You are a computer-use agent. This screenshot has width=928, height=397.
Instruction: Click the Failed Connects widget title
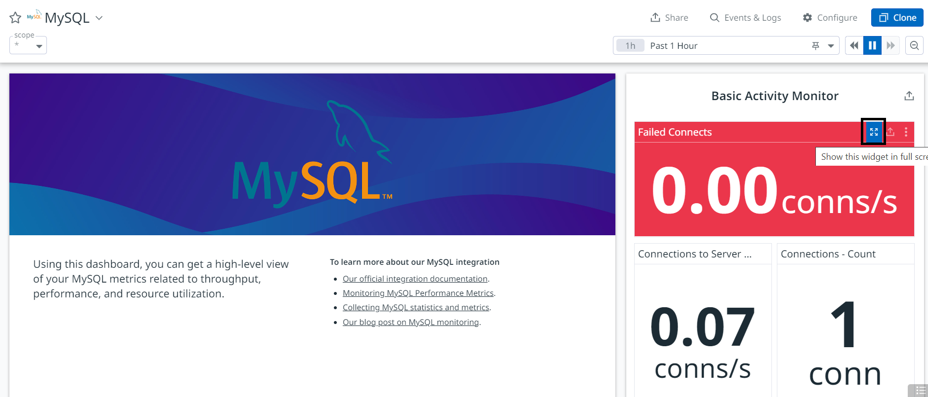(x=675, y=132)
